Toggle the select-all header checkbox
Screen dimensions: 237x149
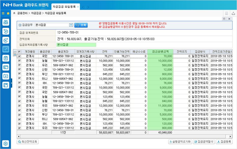[19, 52]
